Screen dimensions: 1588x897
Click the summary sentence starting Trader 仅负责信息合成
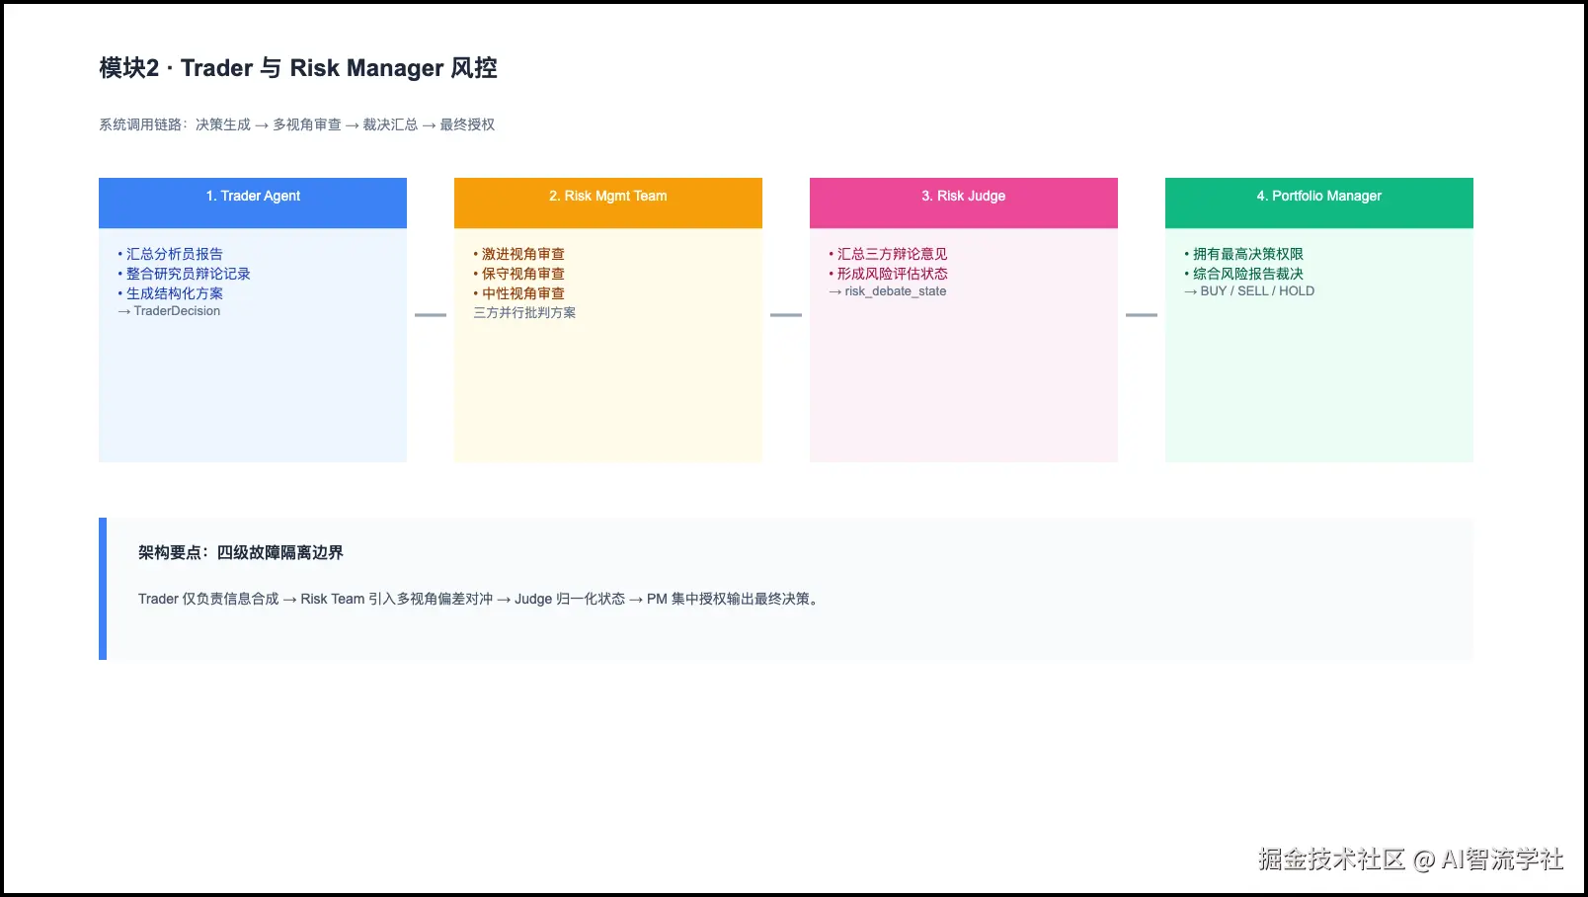point(479,599)
